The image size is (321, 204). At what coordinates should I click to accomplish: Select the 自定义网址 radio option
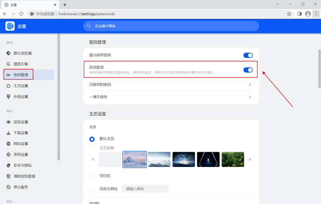coord(92,189)
